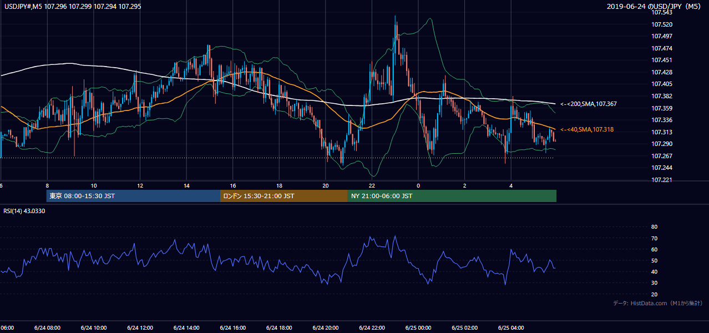Click price axis value 107.405
709x333 pixels.
pyautogui.click(x=661, y=84)
